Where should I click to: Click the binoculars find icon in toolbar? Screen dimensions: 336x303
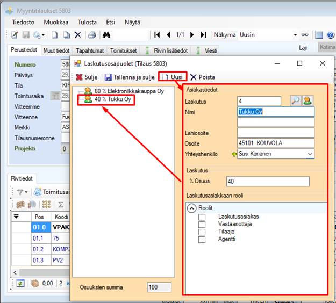pyautogui.click(x=106, y=35)
